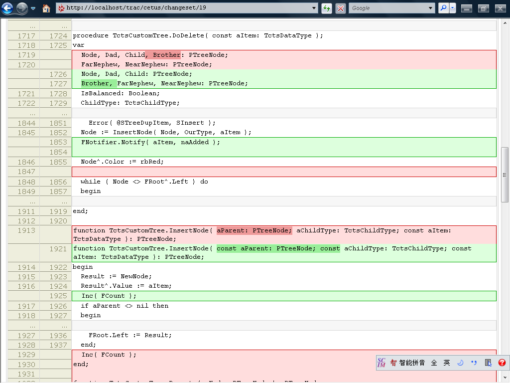
Task: Toggle half/full width letter moon icon
Action: 460,363
